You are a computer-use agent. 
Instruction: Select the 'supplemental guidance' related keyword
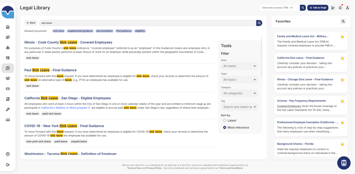point(80,31)
